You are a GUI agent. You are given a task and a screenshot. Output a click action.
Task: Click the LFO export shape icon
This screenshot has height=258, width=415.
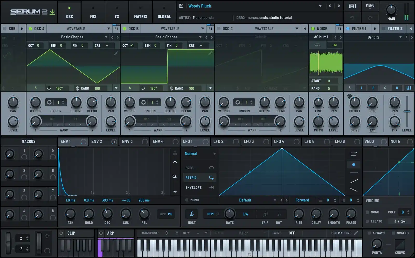[x=354, y=154]
